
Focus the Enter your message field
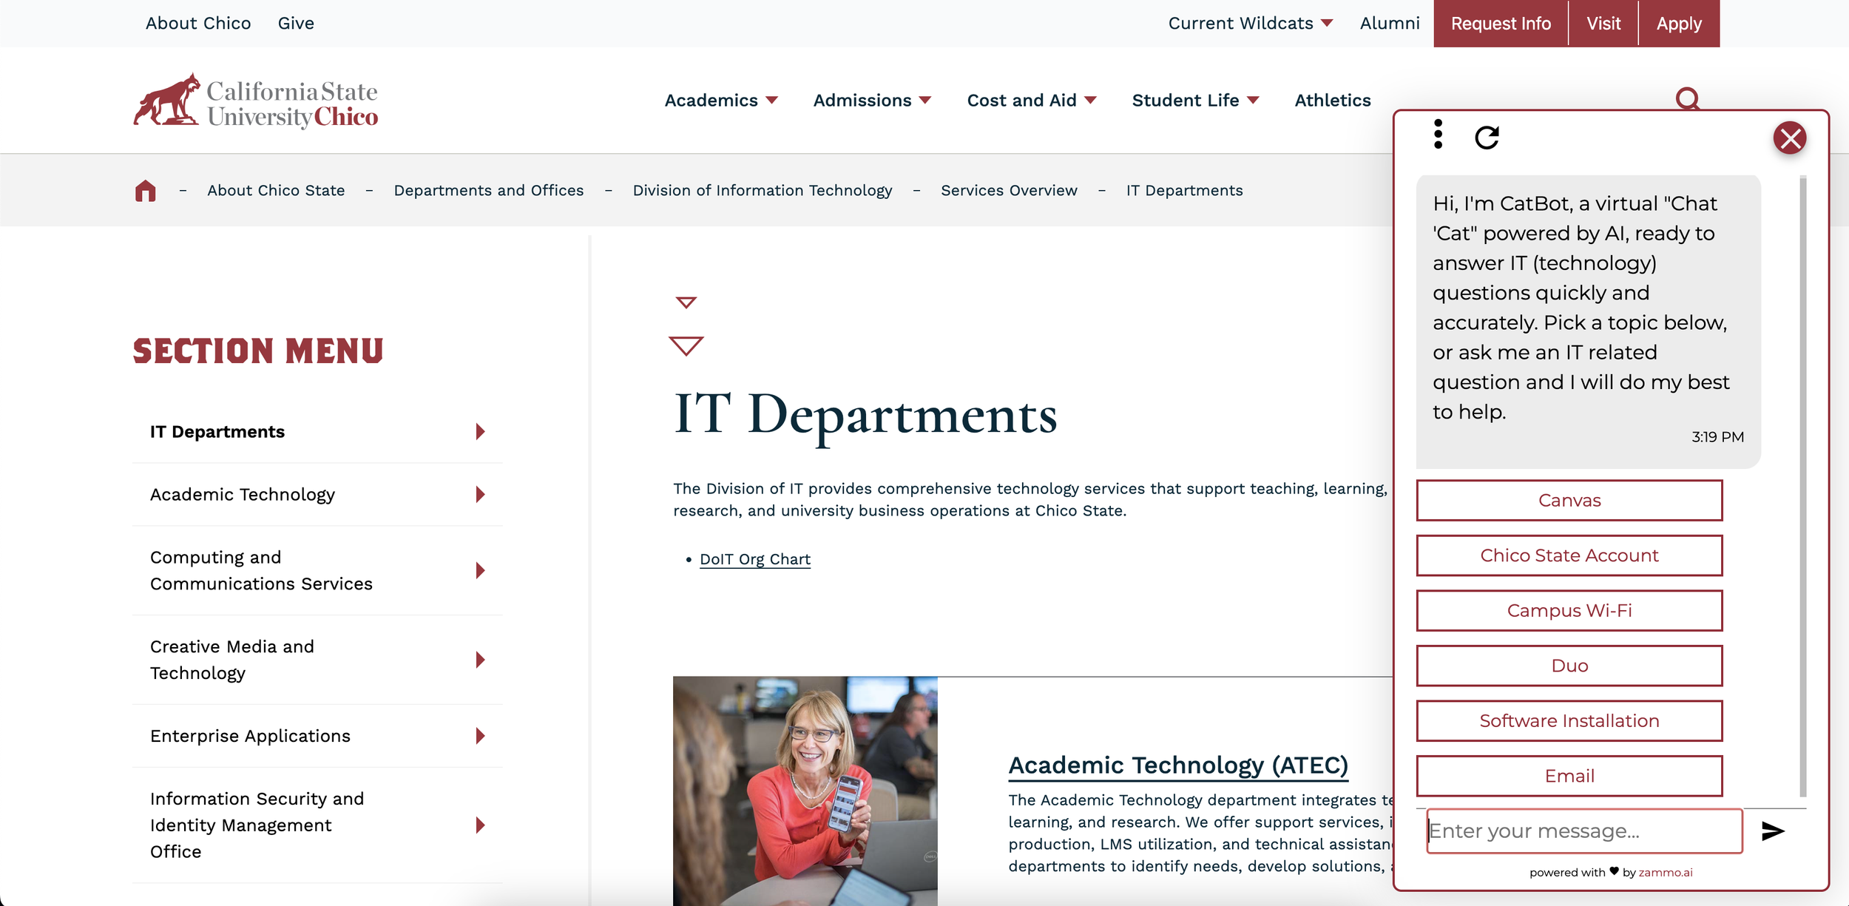click(x=1583, y=831)
